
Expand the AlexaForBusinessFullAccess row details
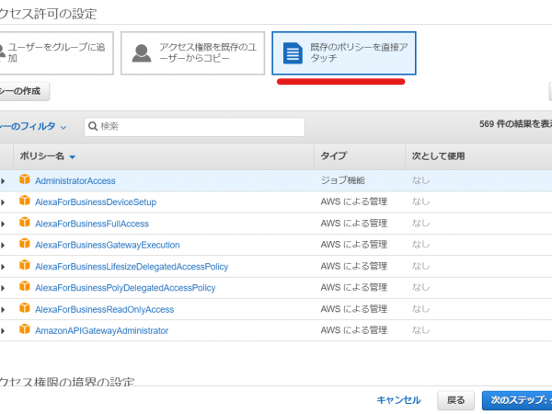[3, 224]
